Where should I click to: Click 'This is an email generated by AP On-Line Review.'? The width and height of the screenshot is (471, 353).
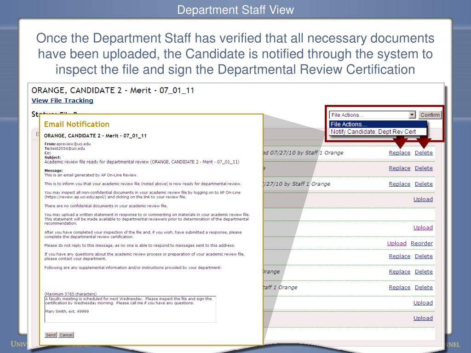tap(91, 175)
